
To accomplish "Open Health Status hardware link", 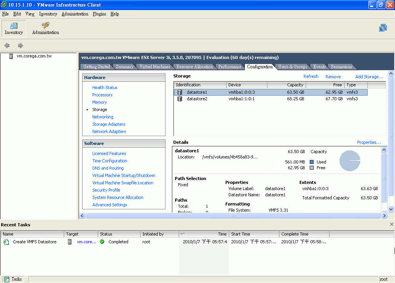I will coord(105,88).
